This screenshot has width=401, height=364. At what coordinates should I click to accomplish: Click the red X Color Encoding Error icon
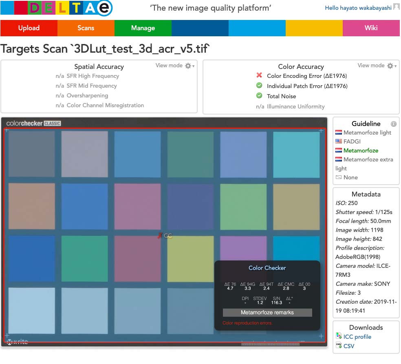pyautogui.click(x=259, y=75)
